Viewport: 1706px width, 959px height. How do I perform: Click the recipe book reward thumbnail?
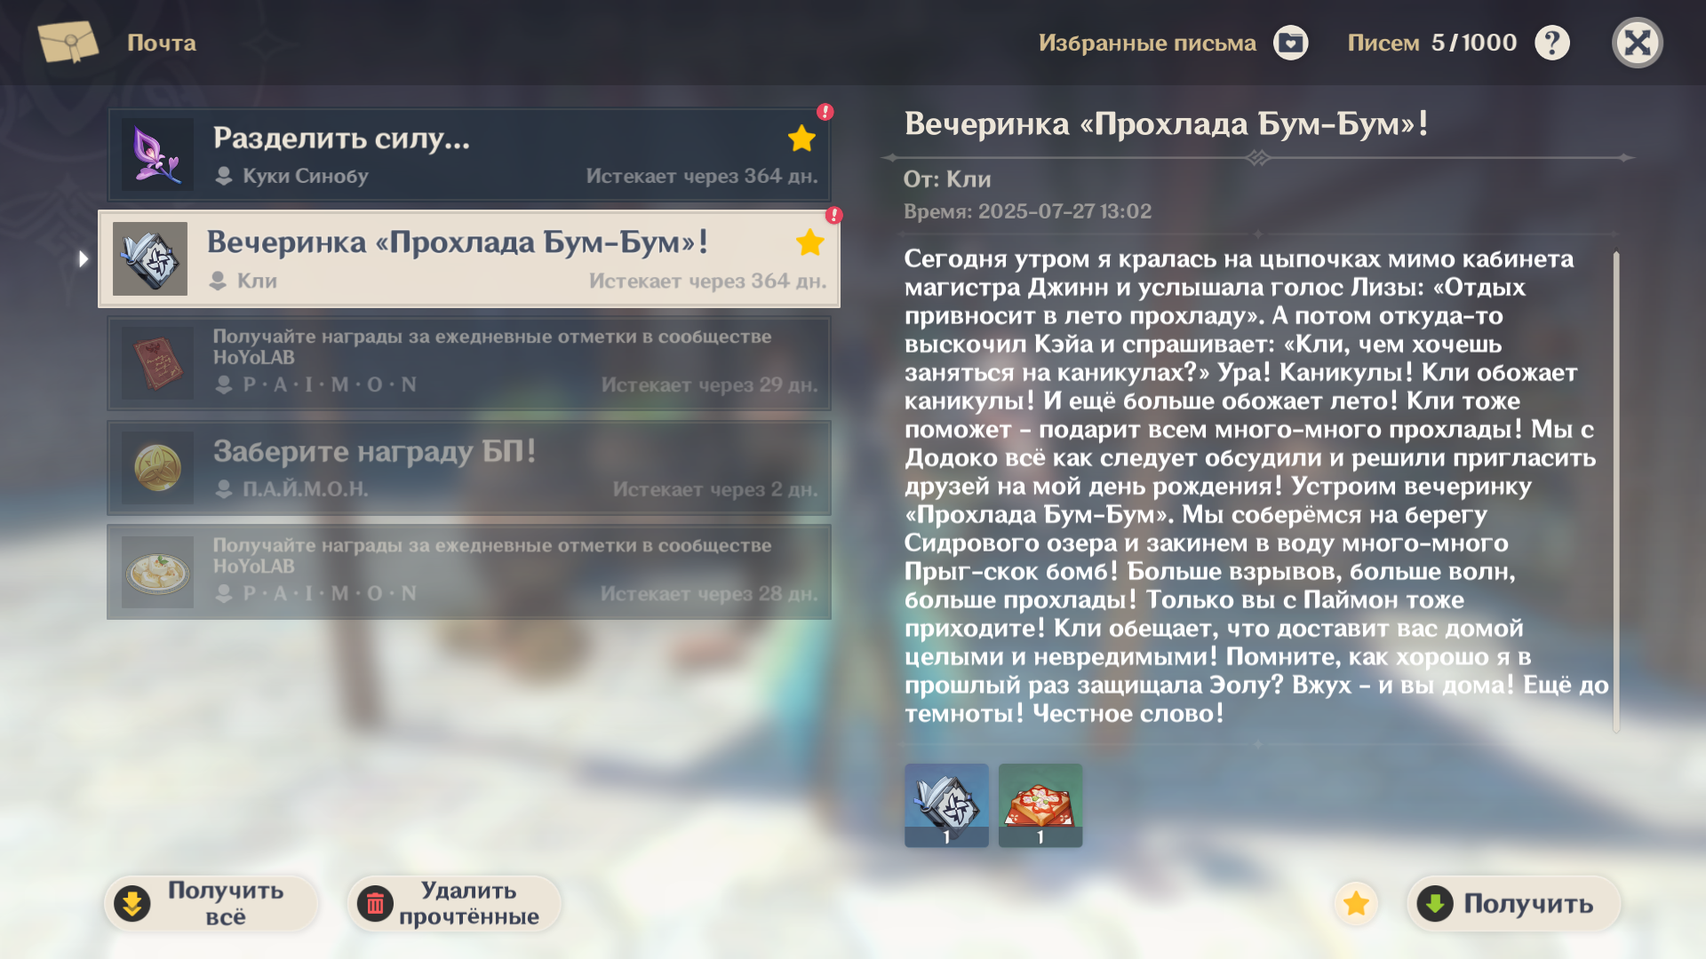pyautogui.click(x=946, y=804)
